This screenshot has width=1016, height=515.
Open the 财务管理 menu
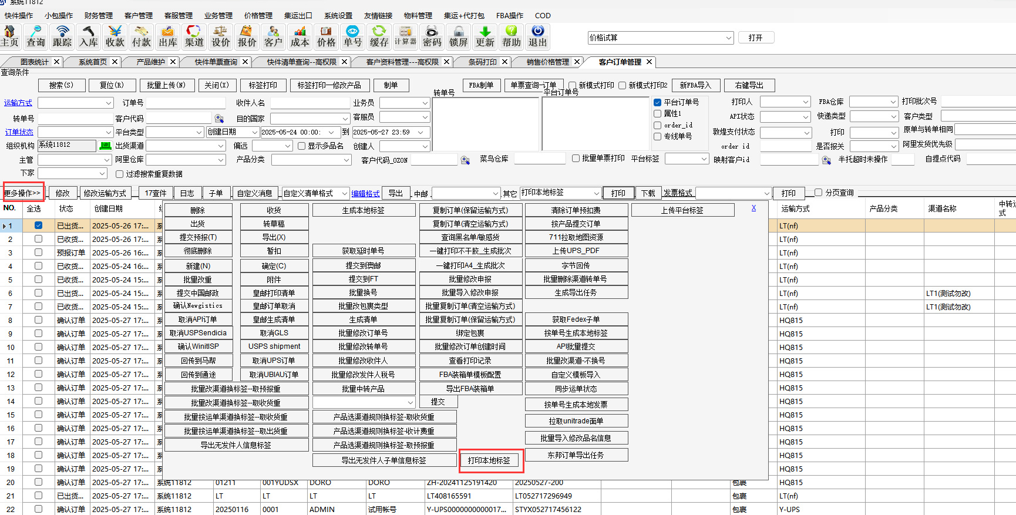(x=99, y=15)
